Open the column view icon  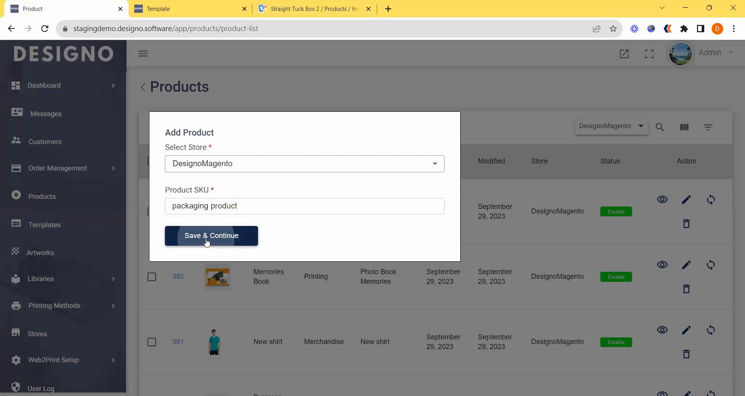[684, 127]
